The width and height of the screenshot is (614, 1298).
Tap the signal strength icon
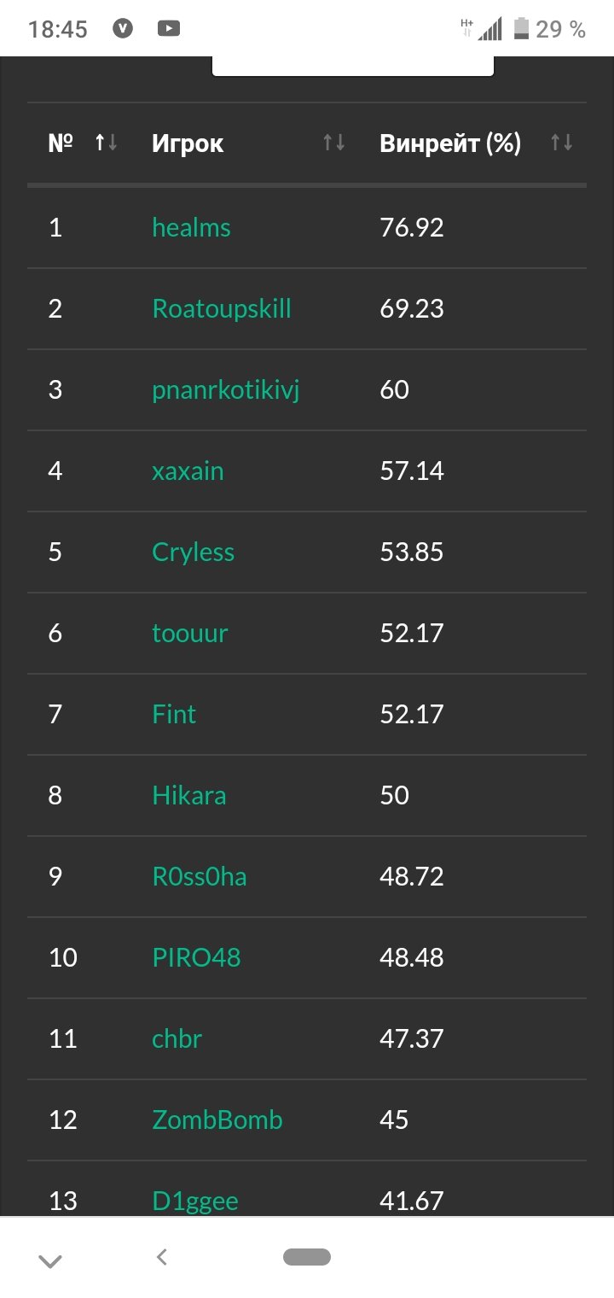click(489, 31)
